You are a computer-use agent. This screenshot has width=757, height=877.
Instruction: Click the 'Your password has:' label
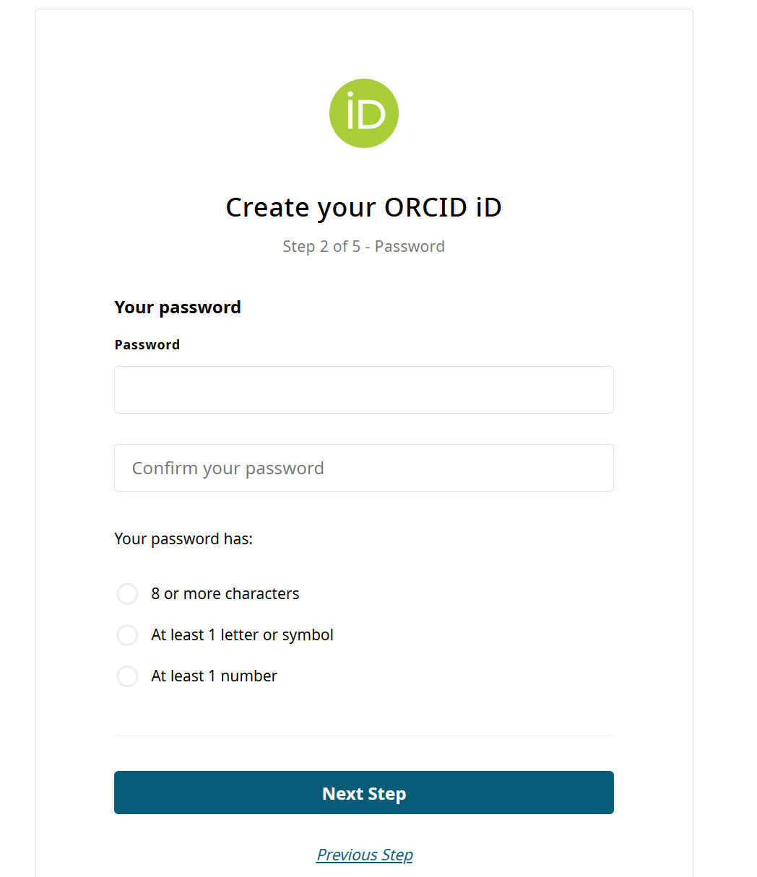point(183,538)
